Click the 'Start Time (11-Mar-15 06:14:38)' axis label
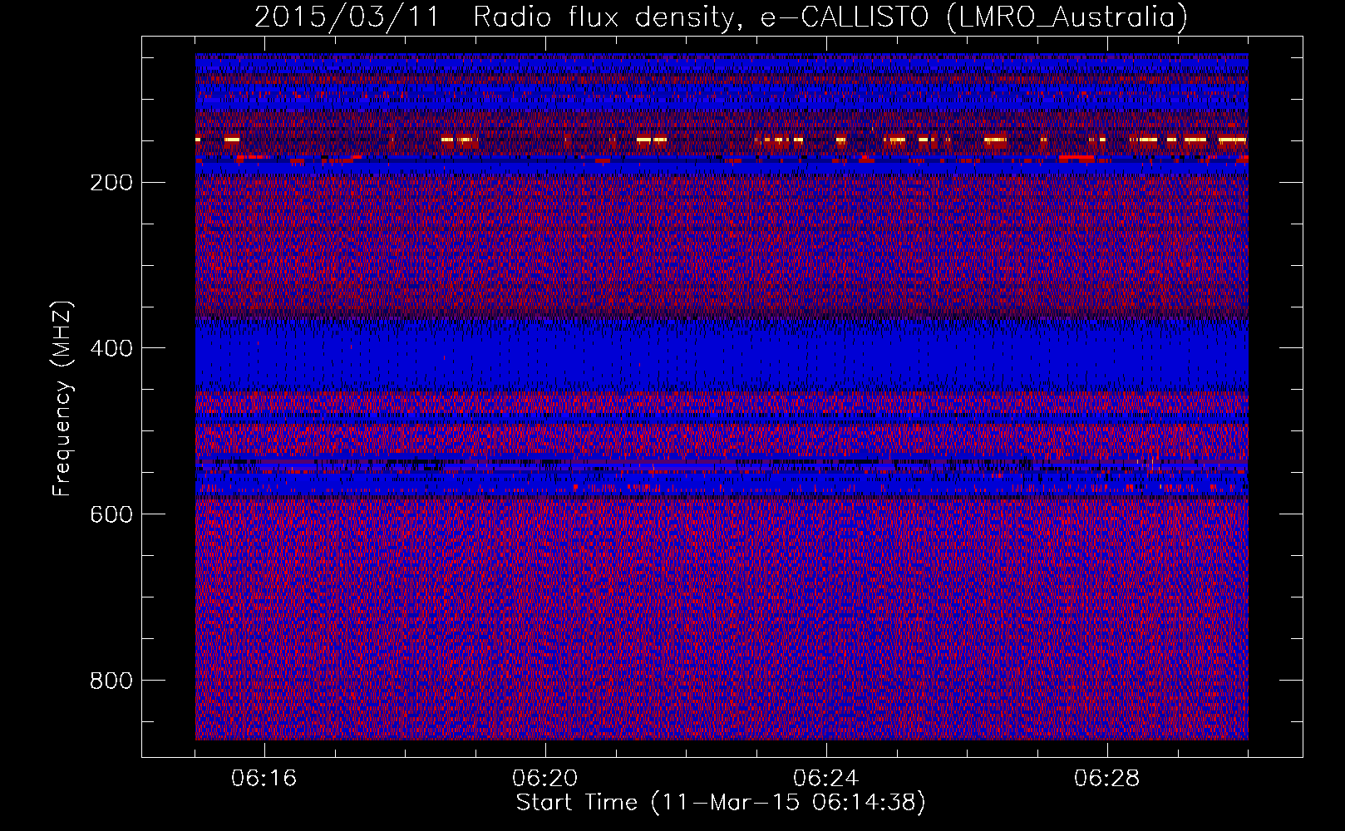 pyautogui.click(x=721, y=803)
